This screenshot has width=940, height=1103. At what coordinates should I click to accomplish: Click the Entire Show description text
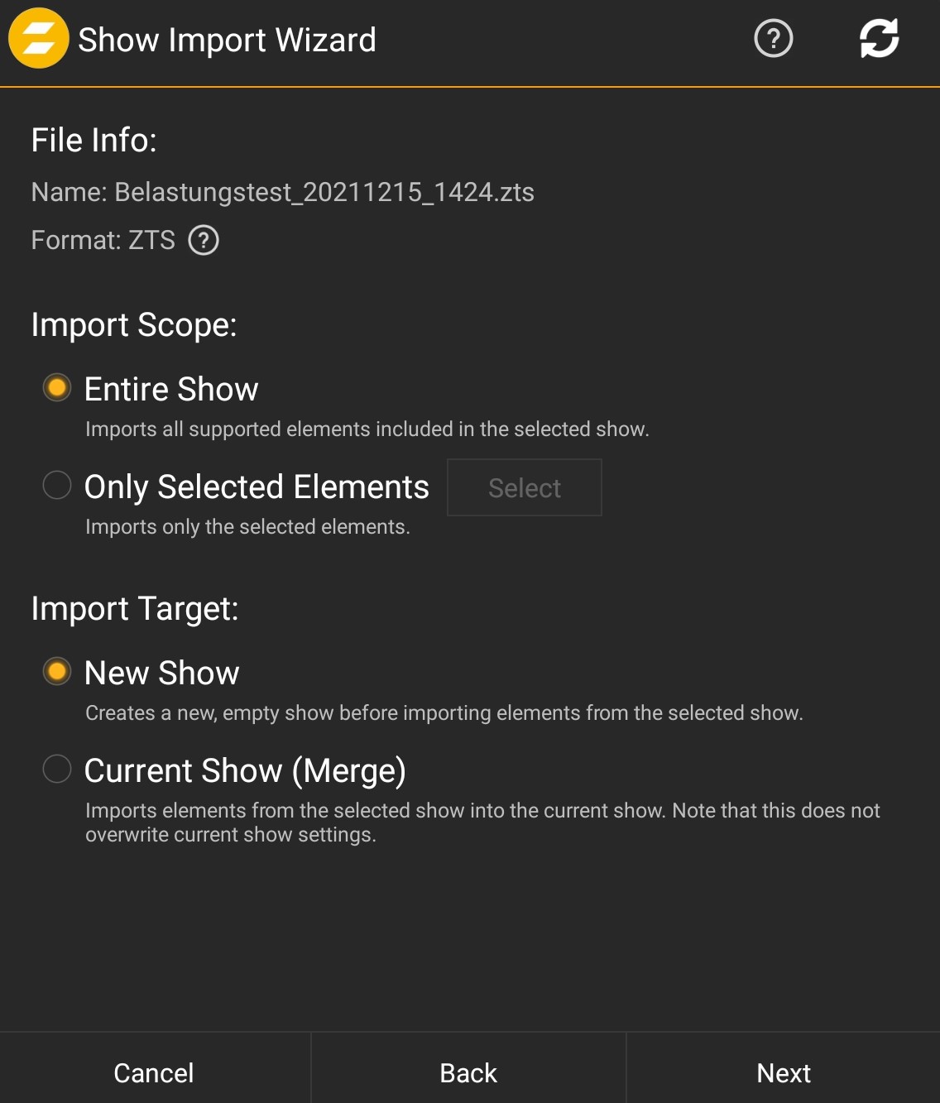367,429
